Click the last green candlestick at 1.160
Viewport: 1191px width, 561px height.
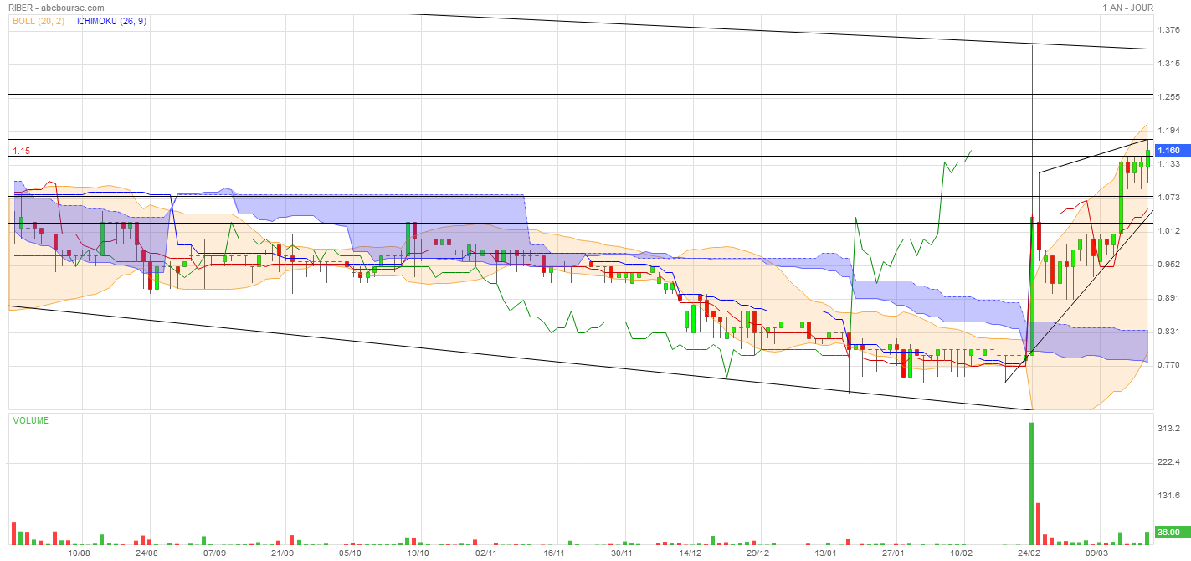1147,158
